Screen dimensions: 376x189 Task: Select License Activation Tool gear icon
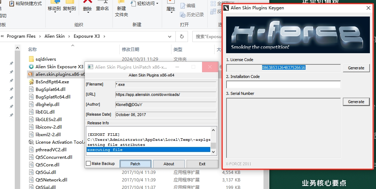(x=31, y=142)
